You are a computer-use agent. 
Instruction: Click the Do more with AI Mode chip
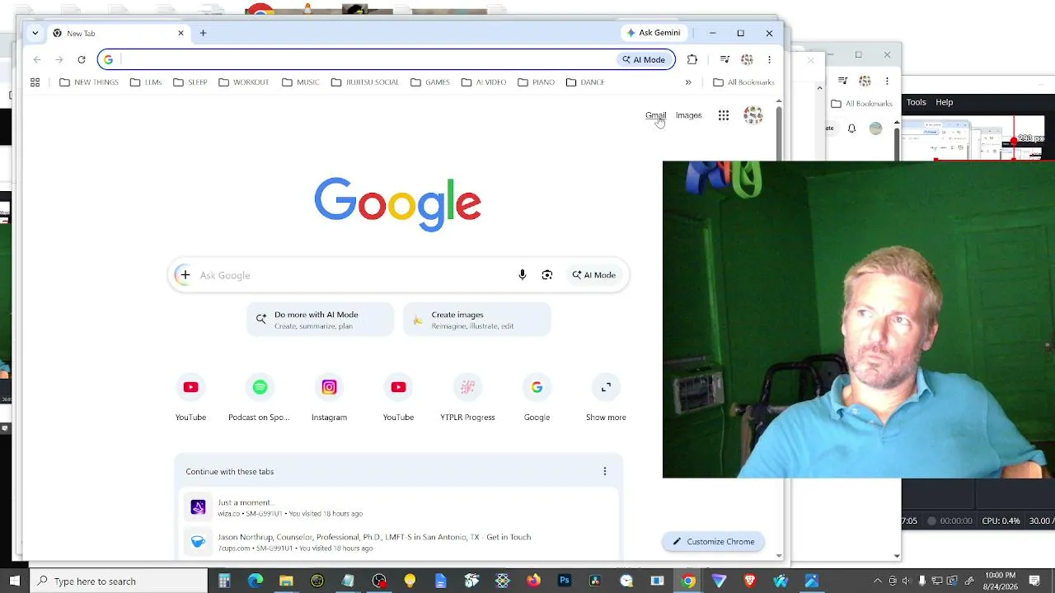pos(320,320)
